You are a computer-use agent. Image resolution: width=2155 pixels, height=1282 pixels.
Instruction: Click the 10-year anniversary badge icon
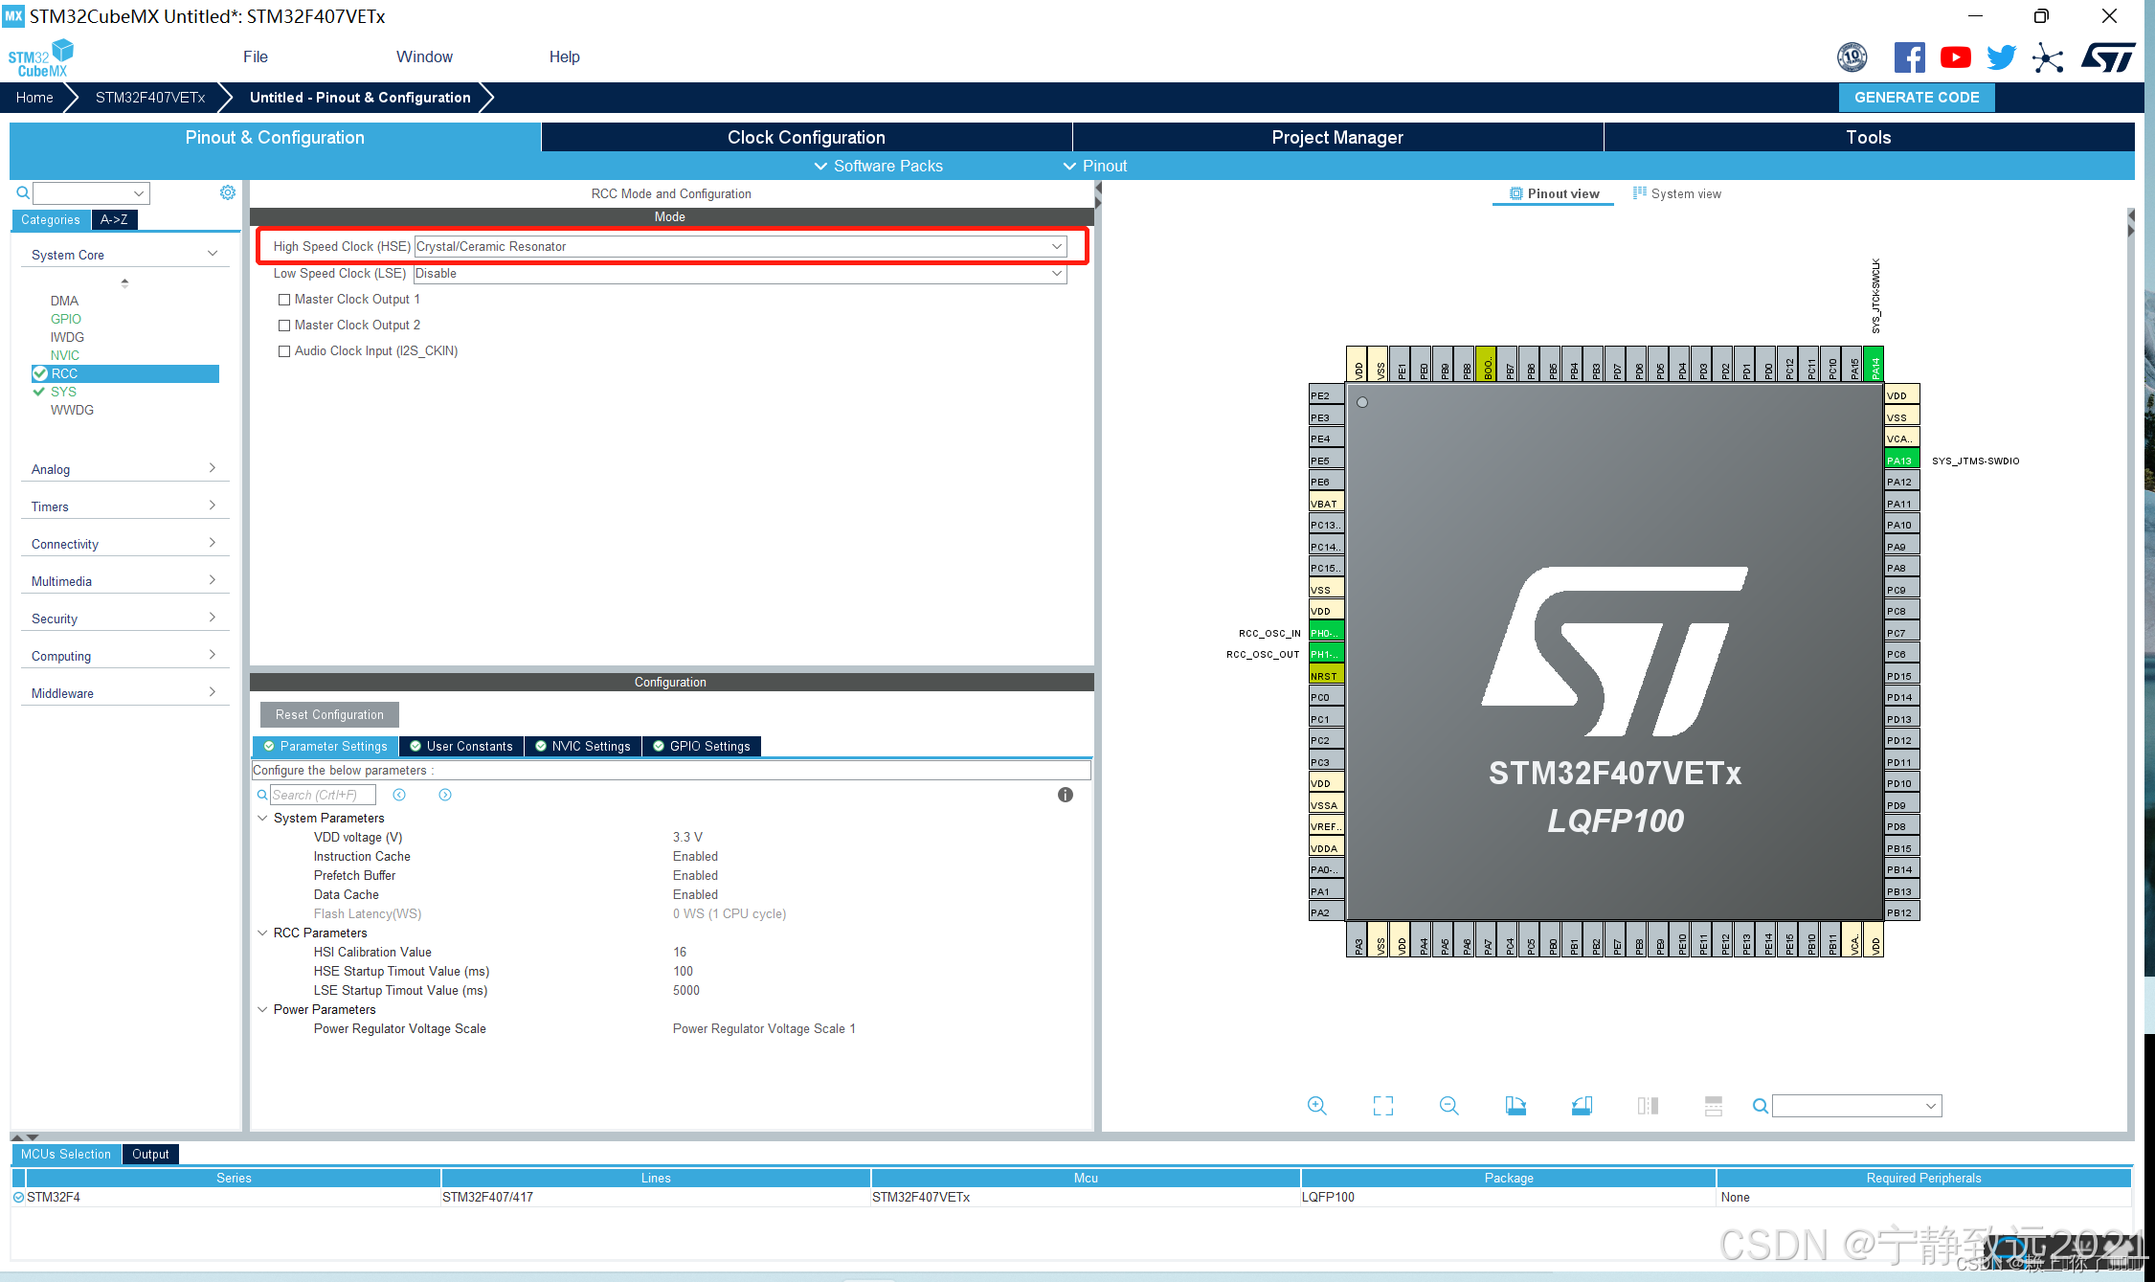click(1852, 57)
